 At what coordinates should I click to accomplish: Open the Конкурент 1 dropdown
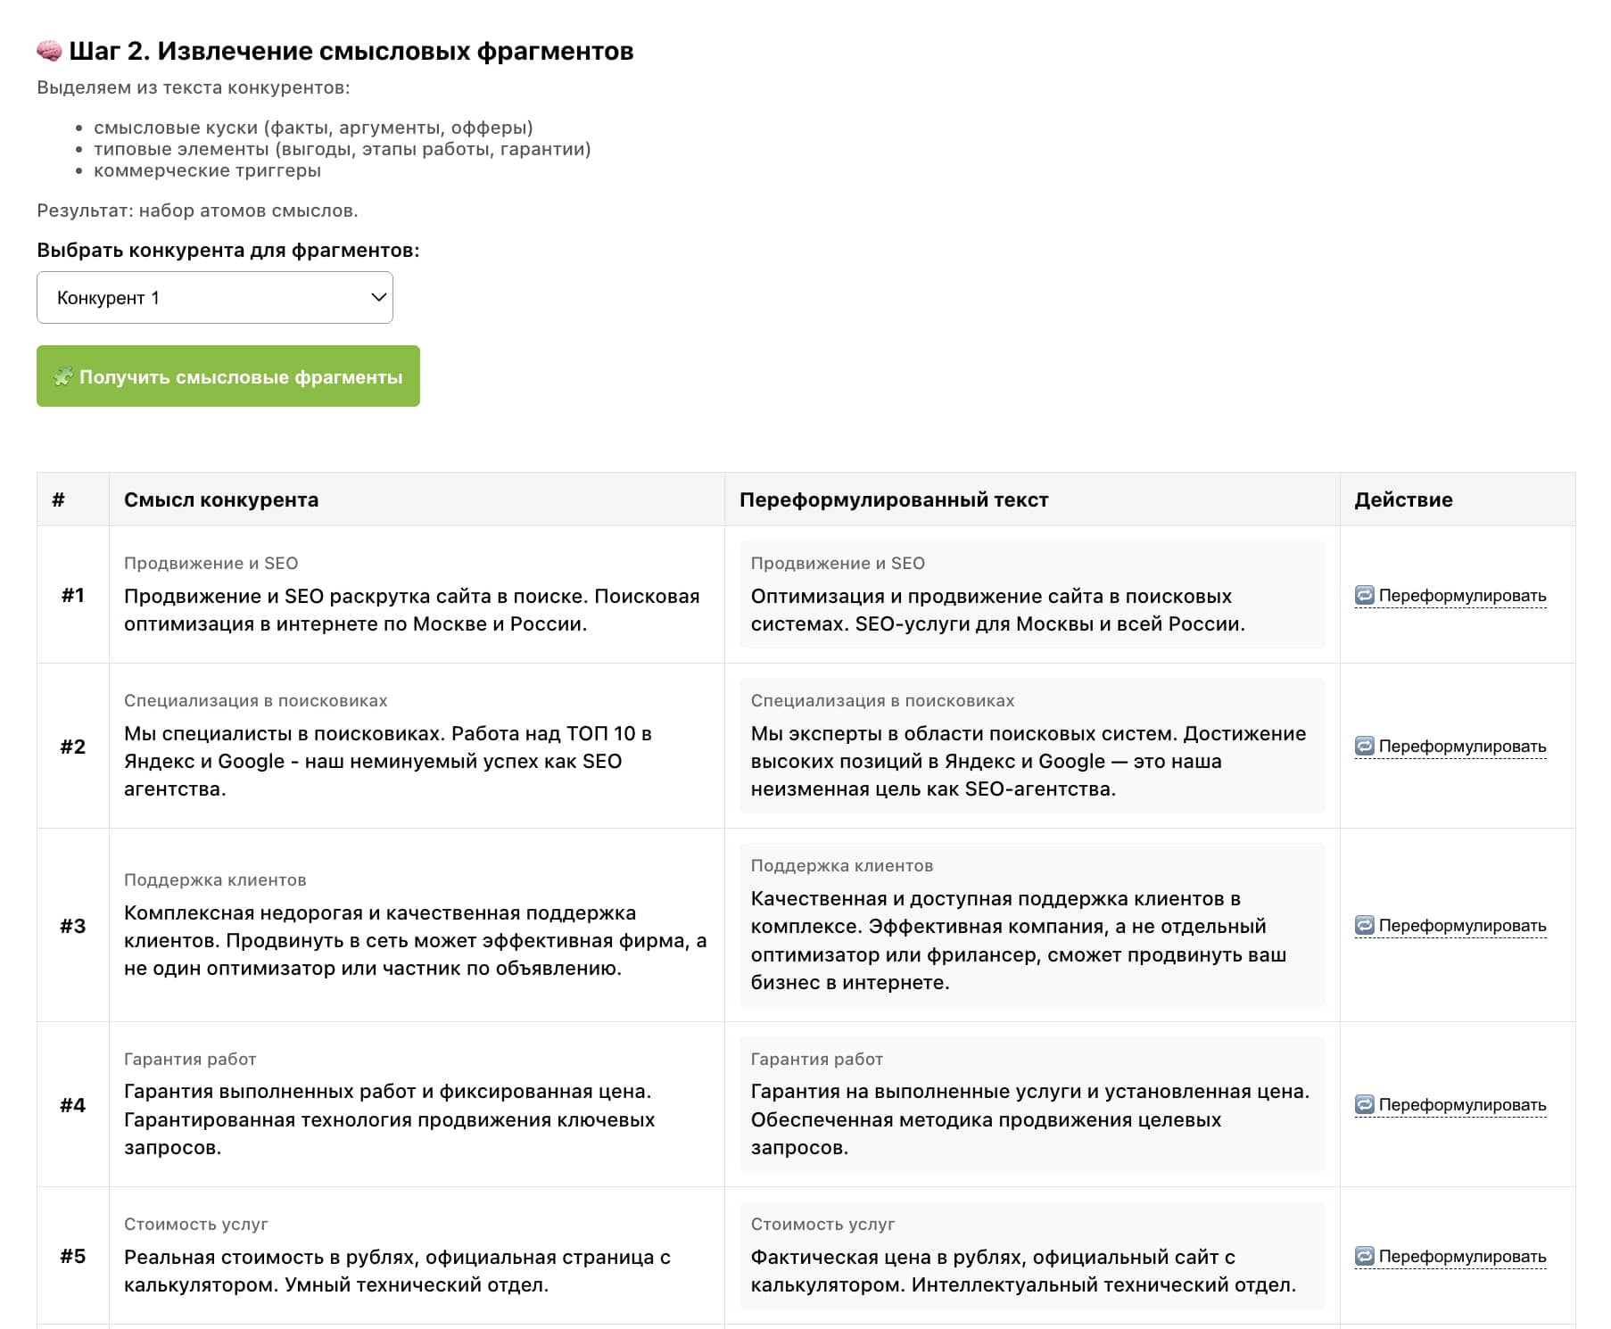[214, 298]
